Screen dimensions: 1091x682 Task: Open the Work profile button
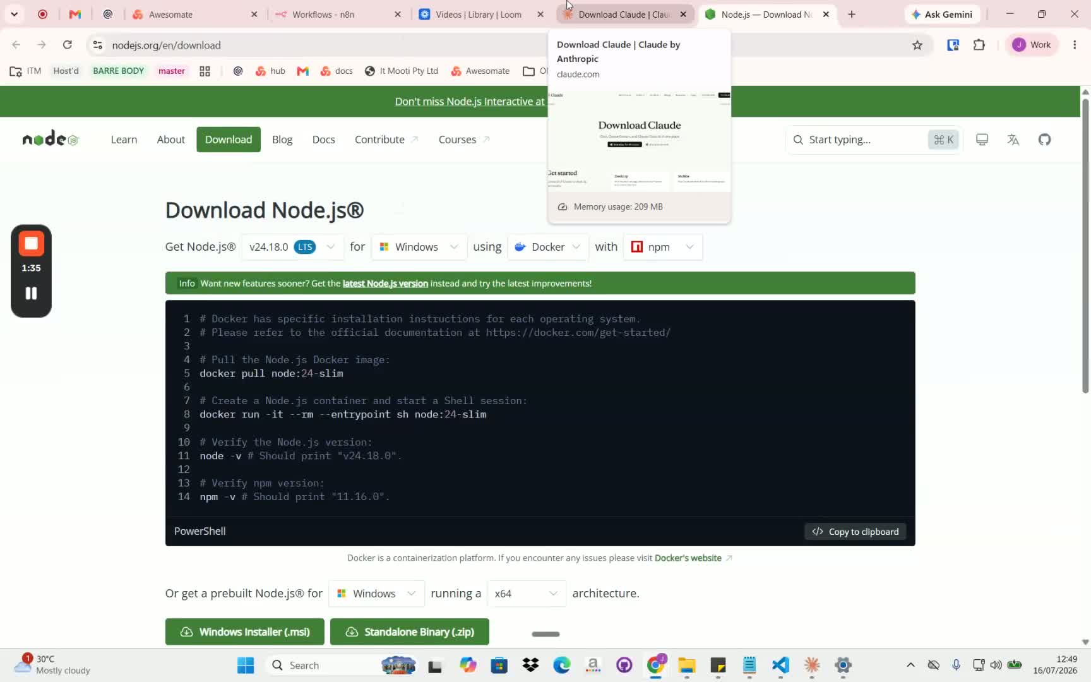point(1032,45)
